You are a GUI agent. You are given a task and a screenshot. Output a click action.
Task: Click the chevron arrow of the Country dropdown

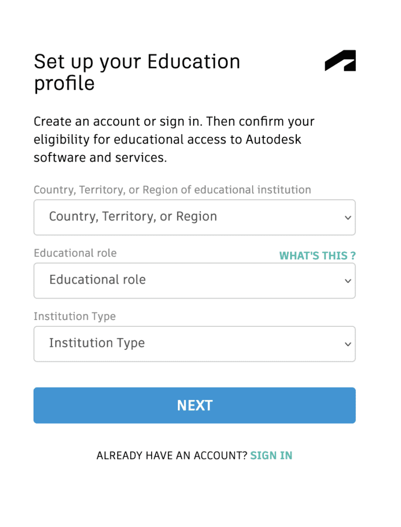348,218
